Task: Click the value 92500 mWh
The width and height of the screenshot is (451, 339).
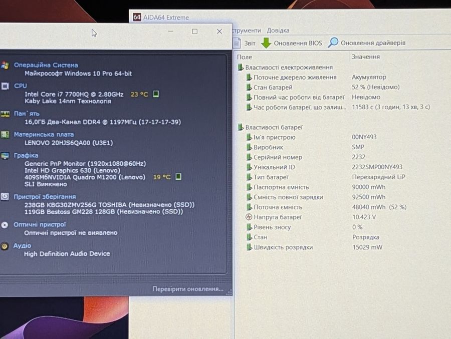Action: (369, 197)
